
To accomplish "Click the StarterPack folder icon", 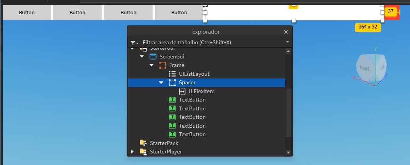I will coord(143,143).
